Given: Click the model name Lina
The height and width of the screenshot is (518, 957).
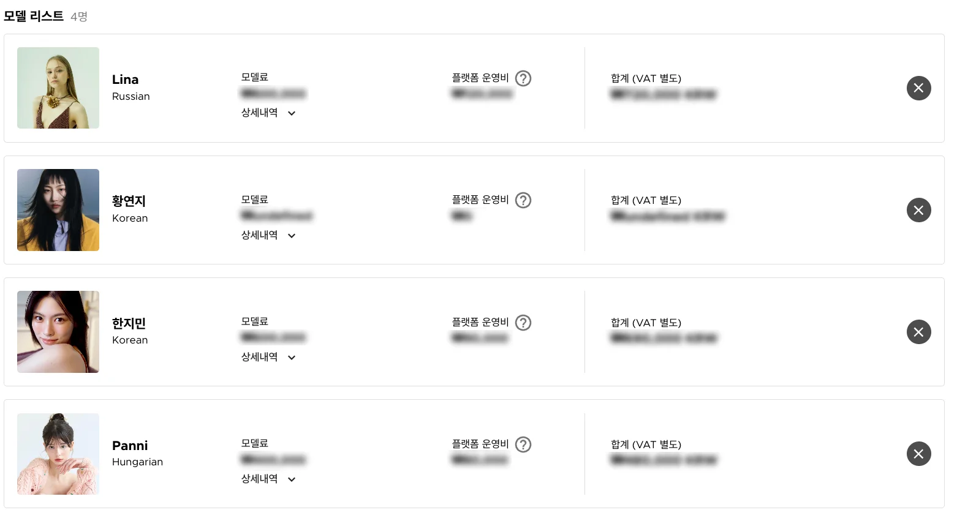Looking at the screenshot, I should [x=126, y=80].
